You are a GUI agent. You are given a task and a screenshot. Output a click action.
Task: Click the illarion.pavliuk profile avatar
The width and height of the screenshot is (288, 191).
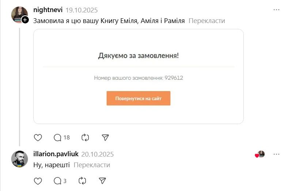tap(20, 159)
